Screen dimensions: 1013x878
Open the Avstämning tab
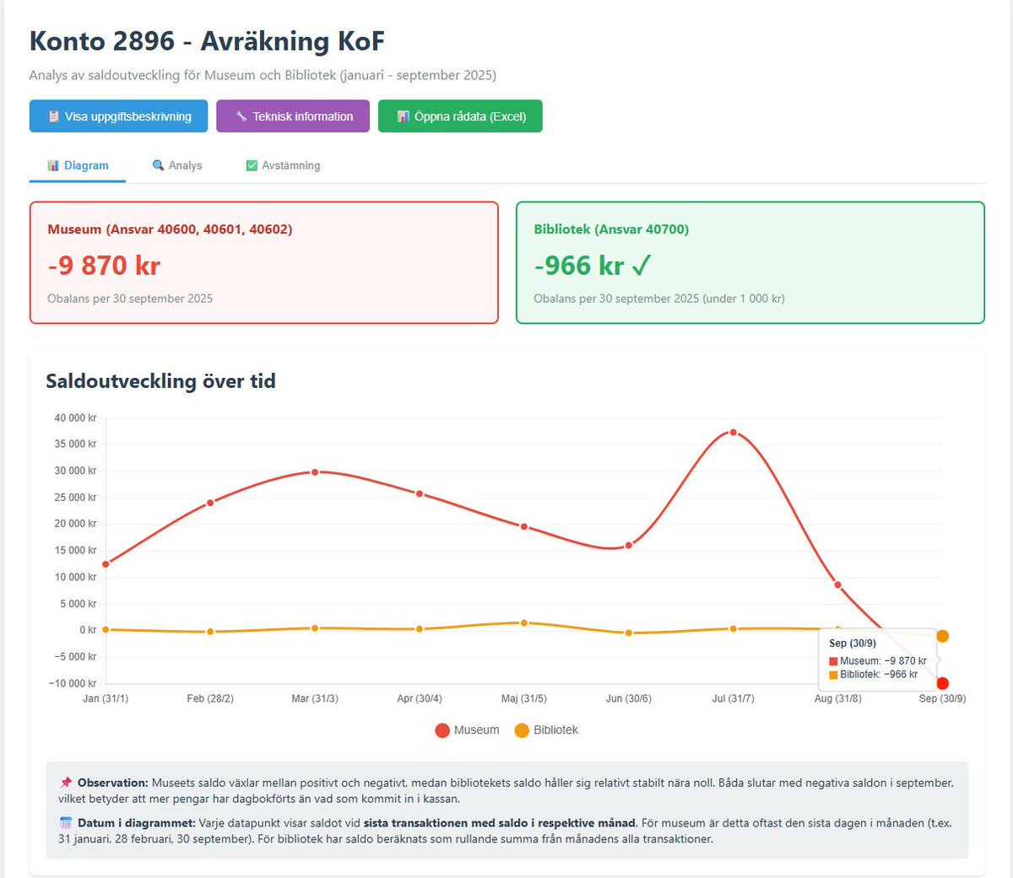(283, 165)
